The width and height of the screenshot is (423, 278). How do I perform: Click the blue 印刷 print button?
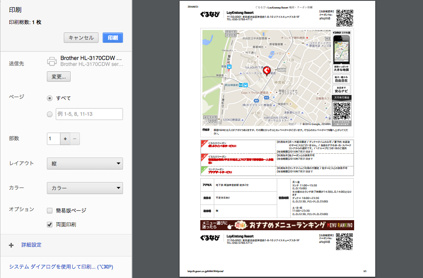click(113, 38)
